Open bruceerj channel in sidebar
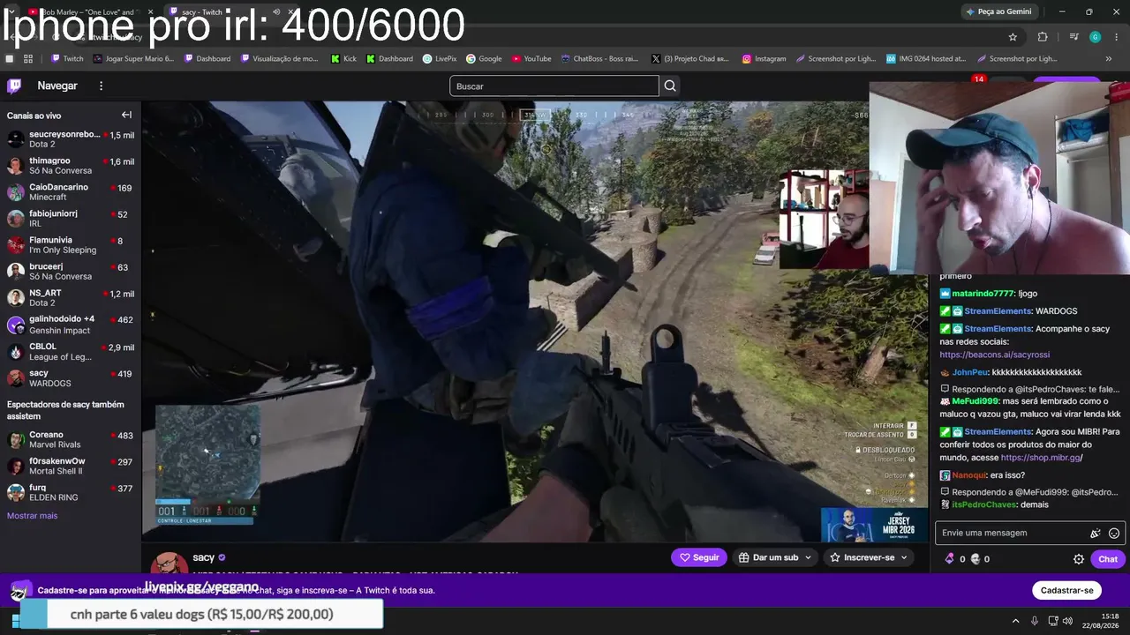Viewport: 1130px width, 635px height. click(71, 272)
